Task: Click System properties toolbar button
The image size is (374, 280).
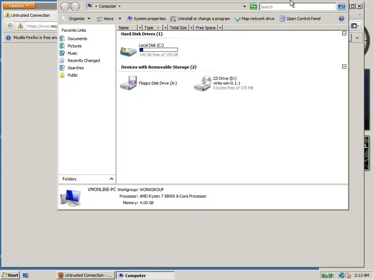Action: [146, 19]
